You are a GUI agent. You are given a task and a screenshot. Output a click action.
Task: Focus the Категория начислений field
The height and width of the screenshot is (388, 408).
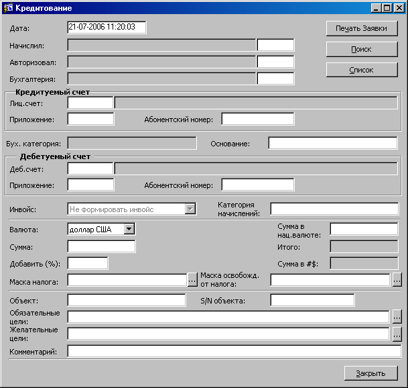tap(334, 209)
